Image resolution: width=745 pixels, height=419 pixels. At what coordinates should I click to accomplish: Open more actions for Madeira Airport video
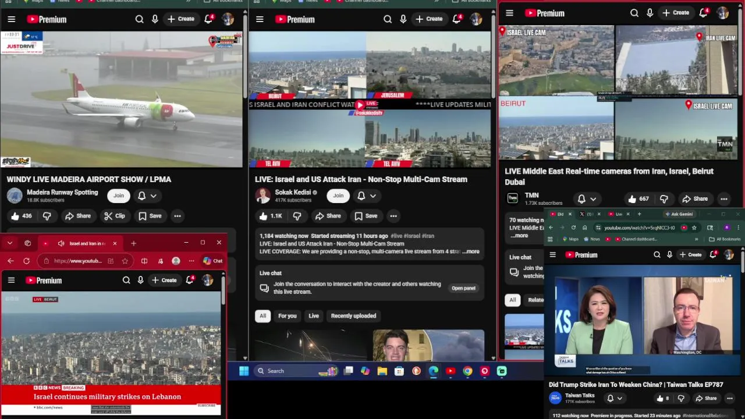tap(178, 216)
